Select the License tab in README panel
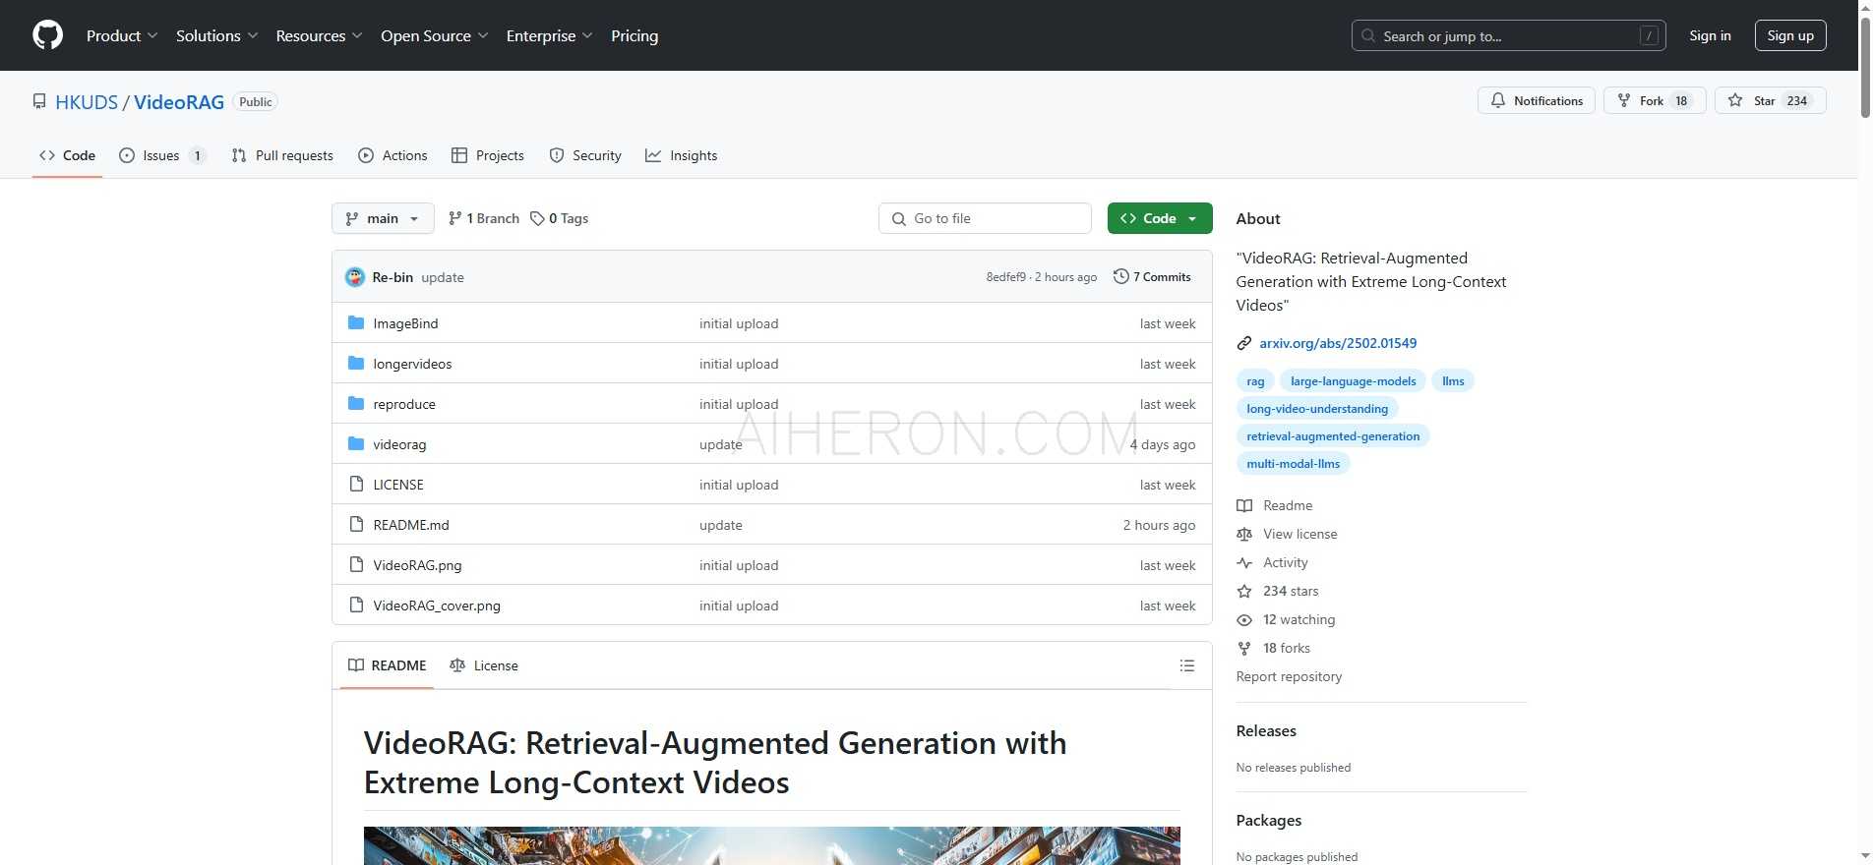The height and width of the screenshot is (865, 1873). (484, 665)
